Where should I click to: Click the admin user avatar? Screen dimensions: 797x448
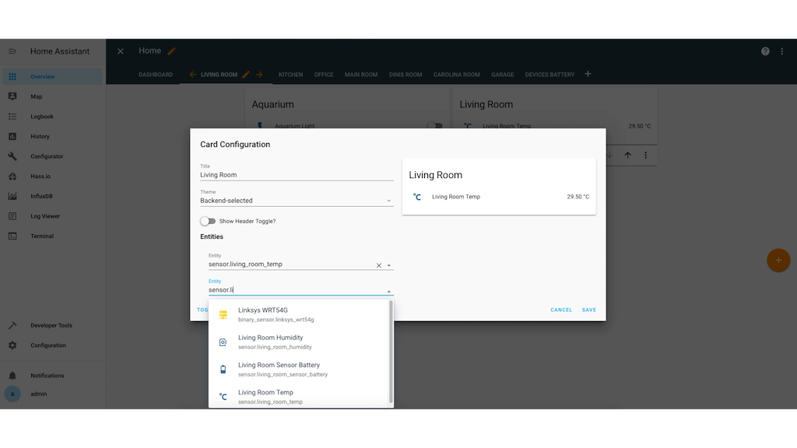coord(12,394)
